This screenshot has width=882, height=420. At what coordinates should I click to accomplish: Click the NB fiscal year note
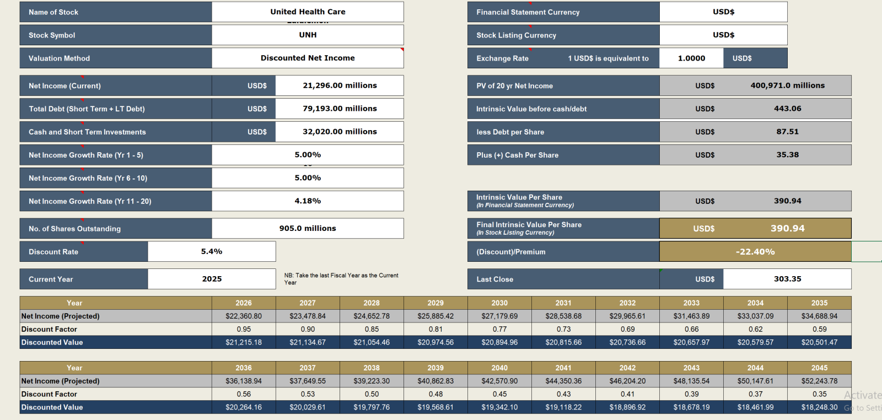(x=341, y=279)
